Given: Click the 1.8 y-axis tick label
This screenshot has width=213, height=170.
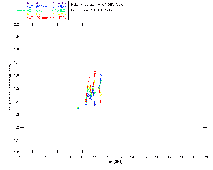Looking at the screenshot, I should click(16, 49).
